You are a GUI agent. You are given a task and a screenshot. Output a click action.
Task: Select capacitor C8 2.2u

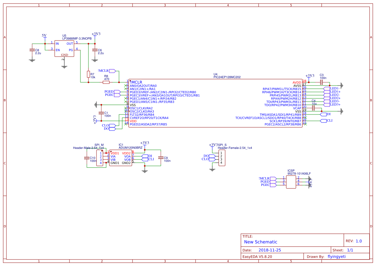click(x=32, y=50)
